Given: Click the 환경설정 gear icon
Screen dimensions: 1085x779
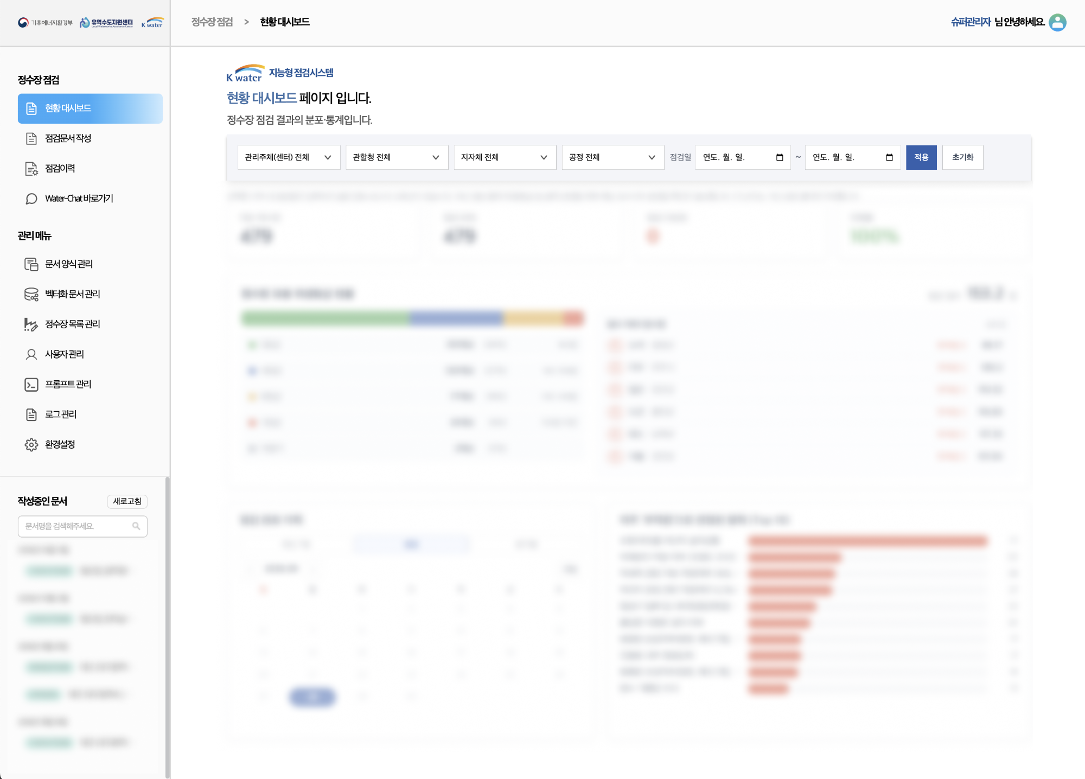Looking at the screenshot, I should coord(31,445).
